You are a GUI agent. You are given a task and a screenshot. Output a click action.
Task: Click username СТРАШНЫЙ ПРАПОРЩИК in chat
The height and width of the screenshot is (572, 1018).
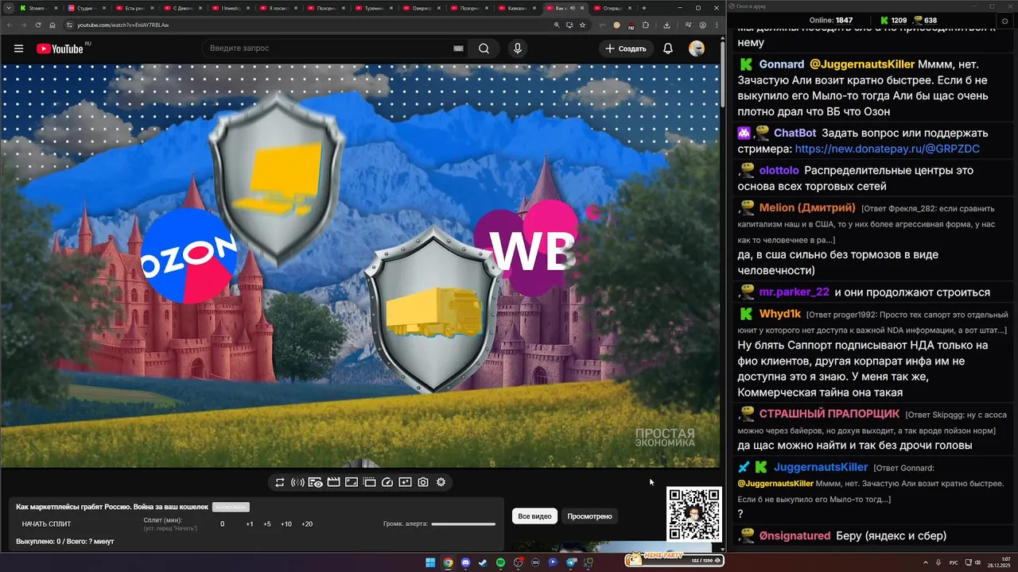830,414
